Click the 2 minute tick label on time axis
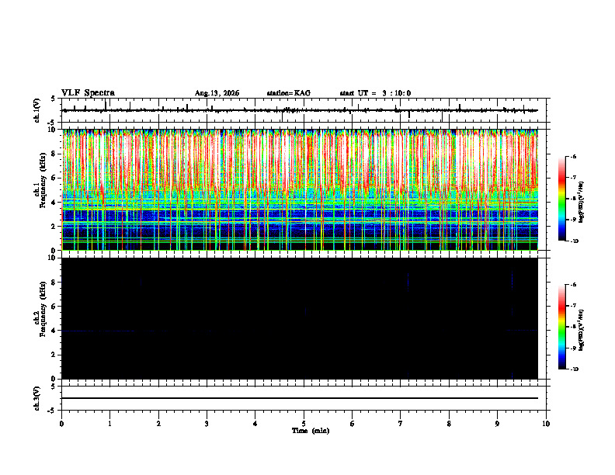This screenshot has height=475, width=615. pyautogui.click(x=158, y=424)
